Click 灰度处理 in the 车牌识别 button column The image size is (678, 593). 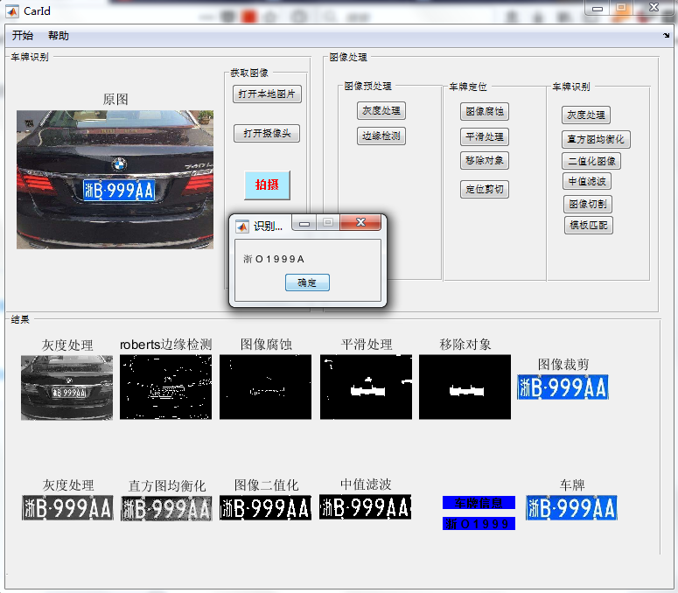pyautogui.click(x=586, y=115)
